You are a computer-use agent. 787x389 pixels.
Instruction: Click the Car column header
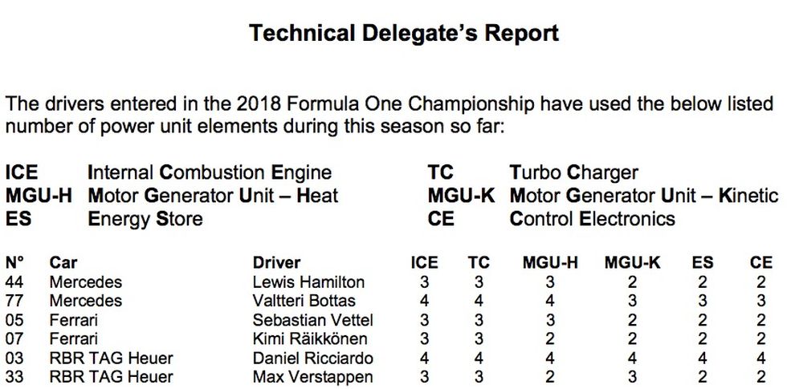(63, 262)
